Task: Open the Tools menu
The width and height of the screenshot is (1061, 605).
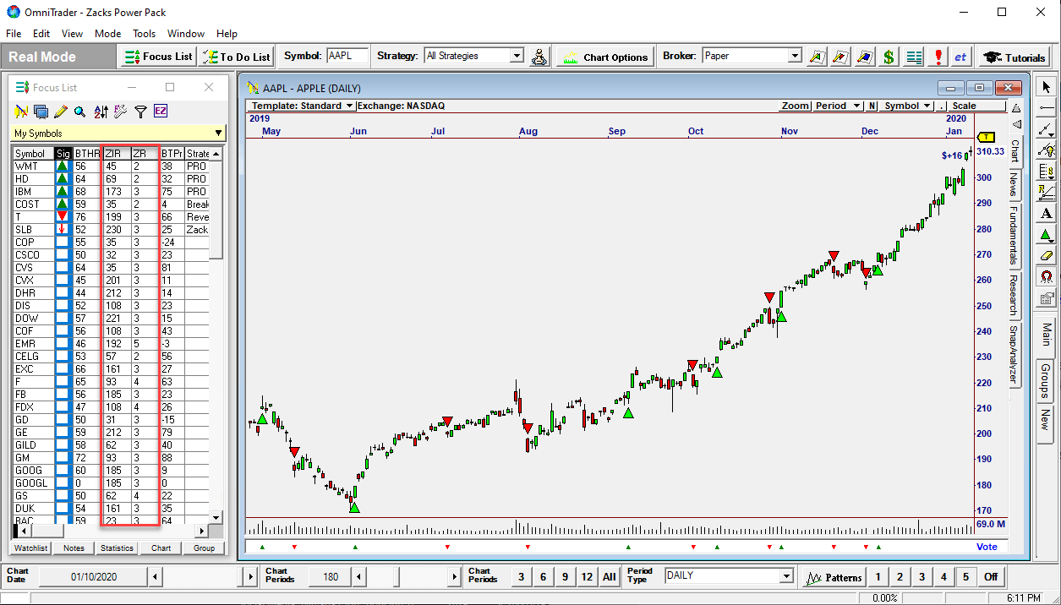Action: pos(144,34)
